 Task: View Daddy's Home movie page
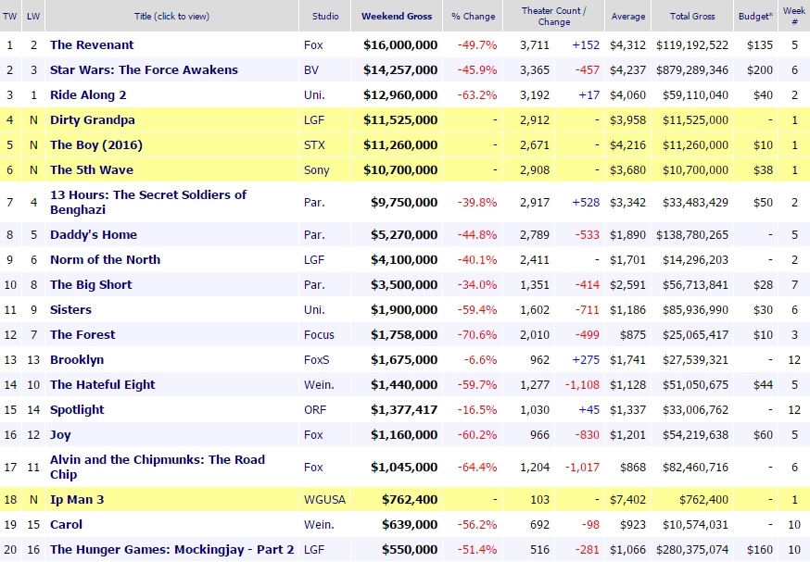[x=93, y=235]
